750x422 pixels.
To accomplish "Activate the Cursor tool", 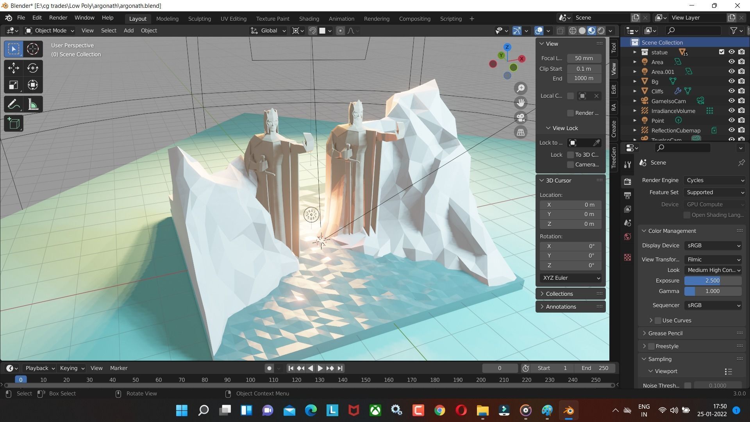I will [33, 49].
